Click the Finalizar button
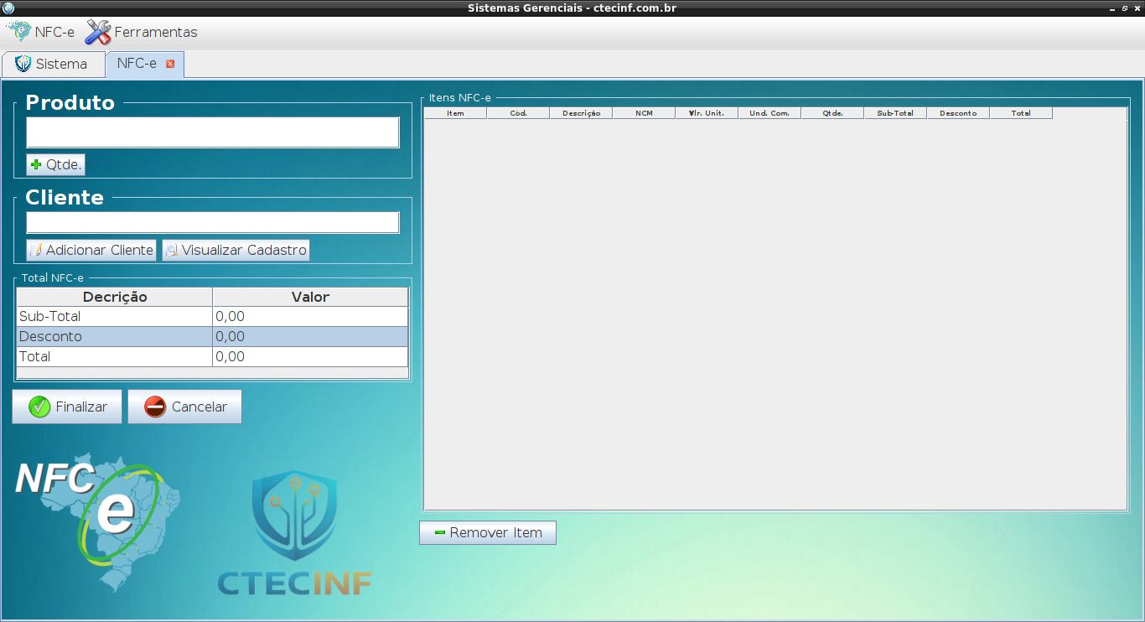The height and width of the screenshot is (622, 1145). pos(67,407)
